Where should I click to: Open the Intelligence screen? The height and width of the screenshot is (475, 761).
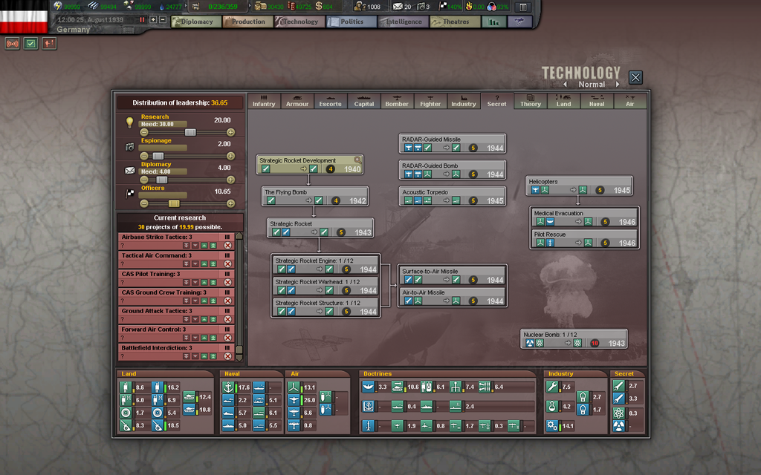(403, 22)
